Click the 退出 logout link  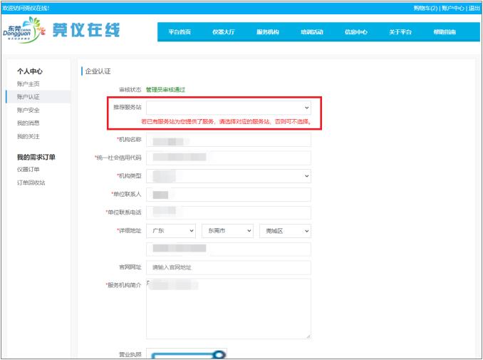474,8
